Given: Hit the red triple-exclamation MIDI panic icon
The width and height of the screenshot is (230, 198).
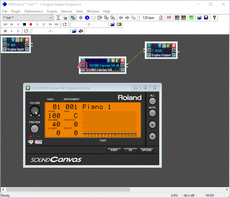Looking at the screenshot, I should [x=169, y=18].
